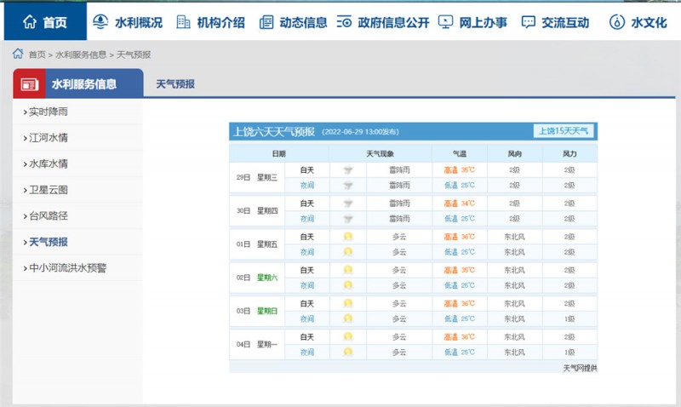Click the 04日 night cloudy weather icon
The height and width of the screenshot is (407, 681).
coord(348,352)
